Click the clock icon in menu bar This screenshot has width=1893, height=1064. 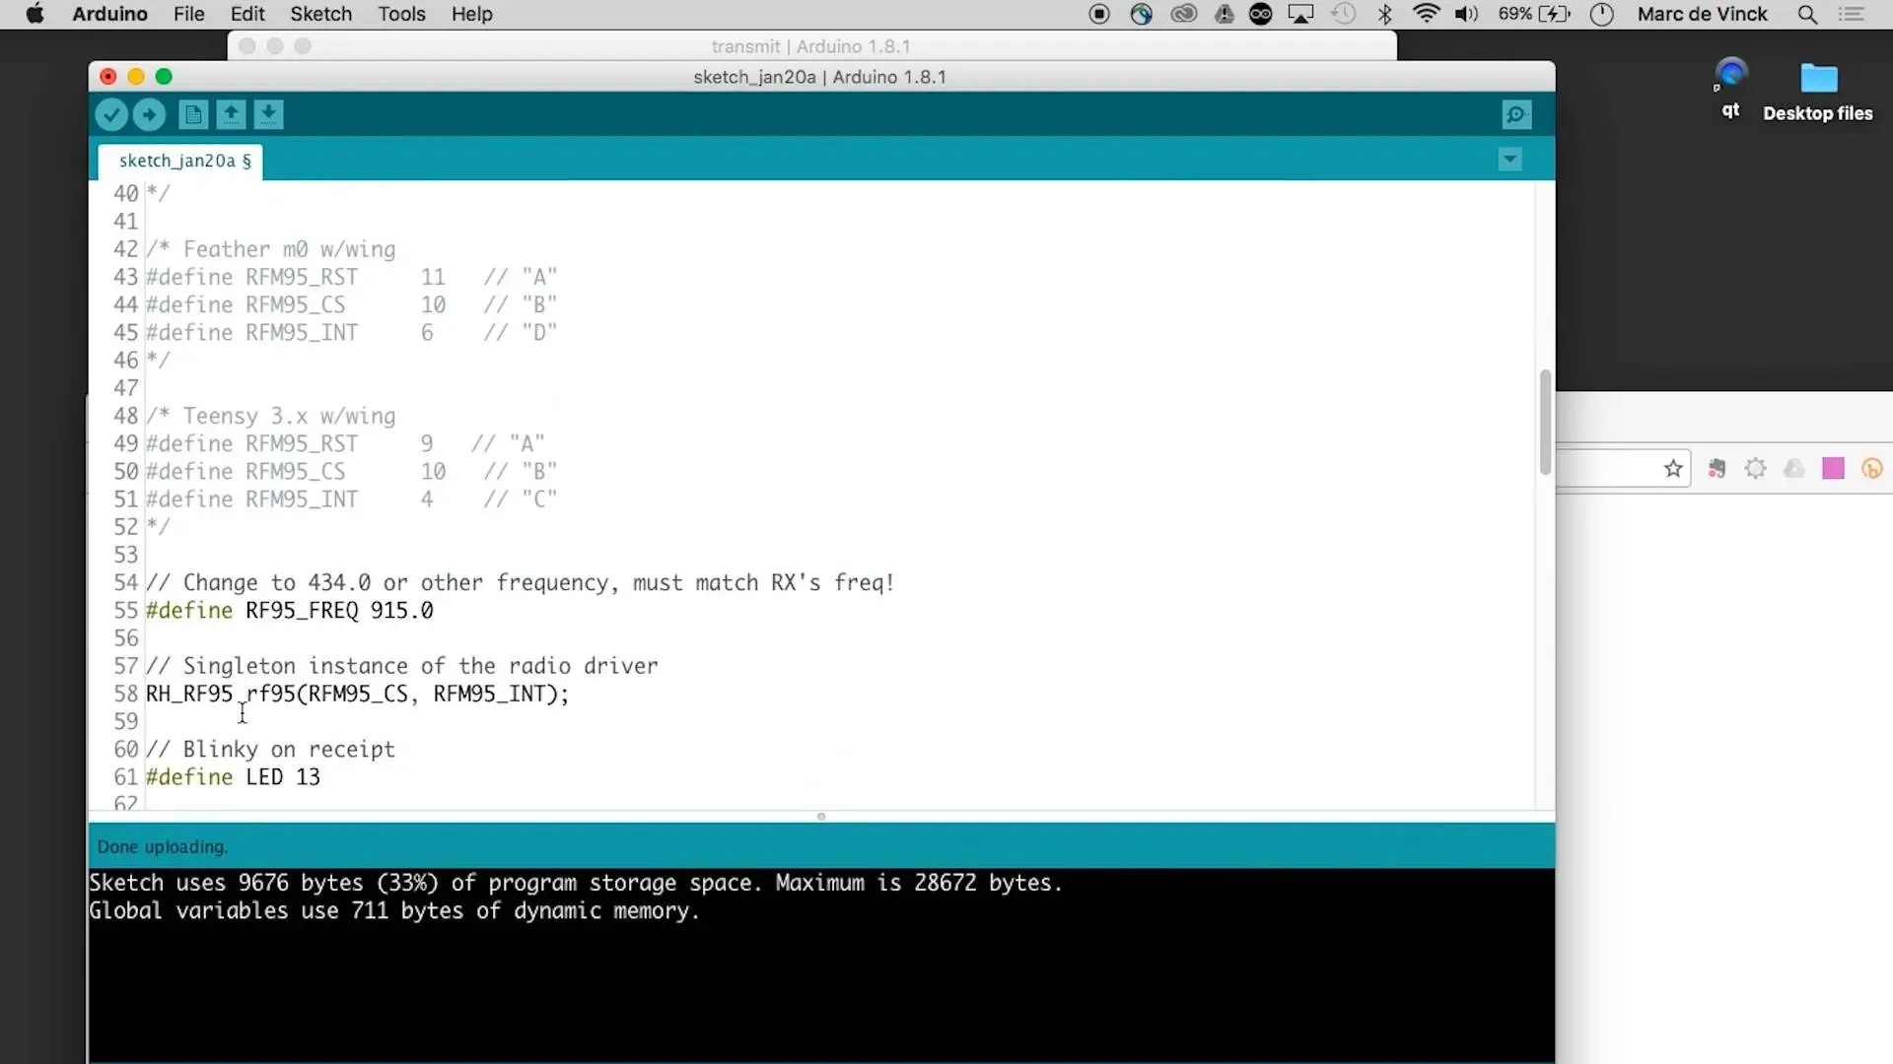[1602, 14]
